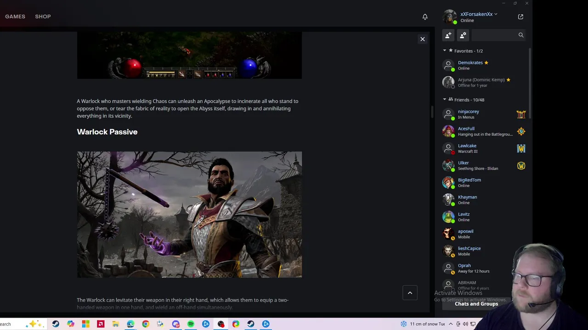The width and height of the screenshot is (588, 330).
Task: Click the Warlock Passive heading
Action: click(x=107, y=132)
